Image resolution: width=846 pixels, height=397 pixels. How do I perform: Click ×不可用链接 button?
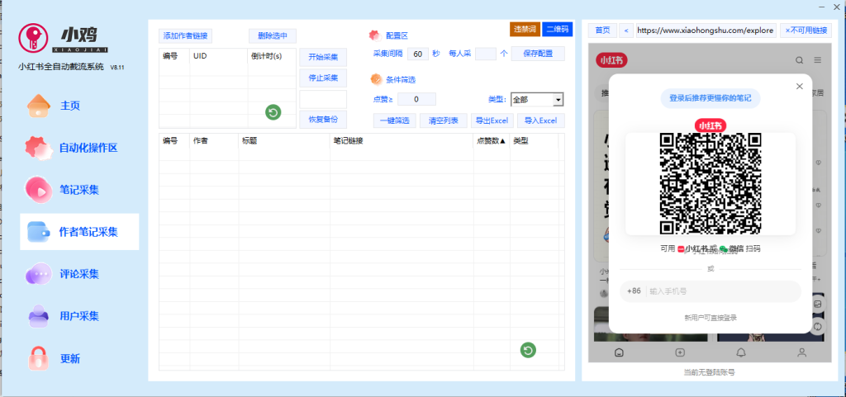(806, 31)
